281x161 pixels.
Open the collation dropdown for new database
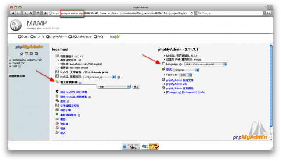(114, 87)
